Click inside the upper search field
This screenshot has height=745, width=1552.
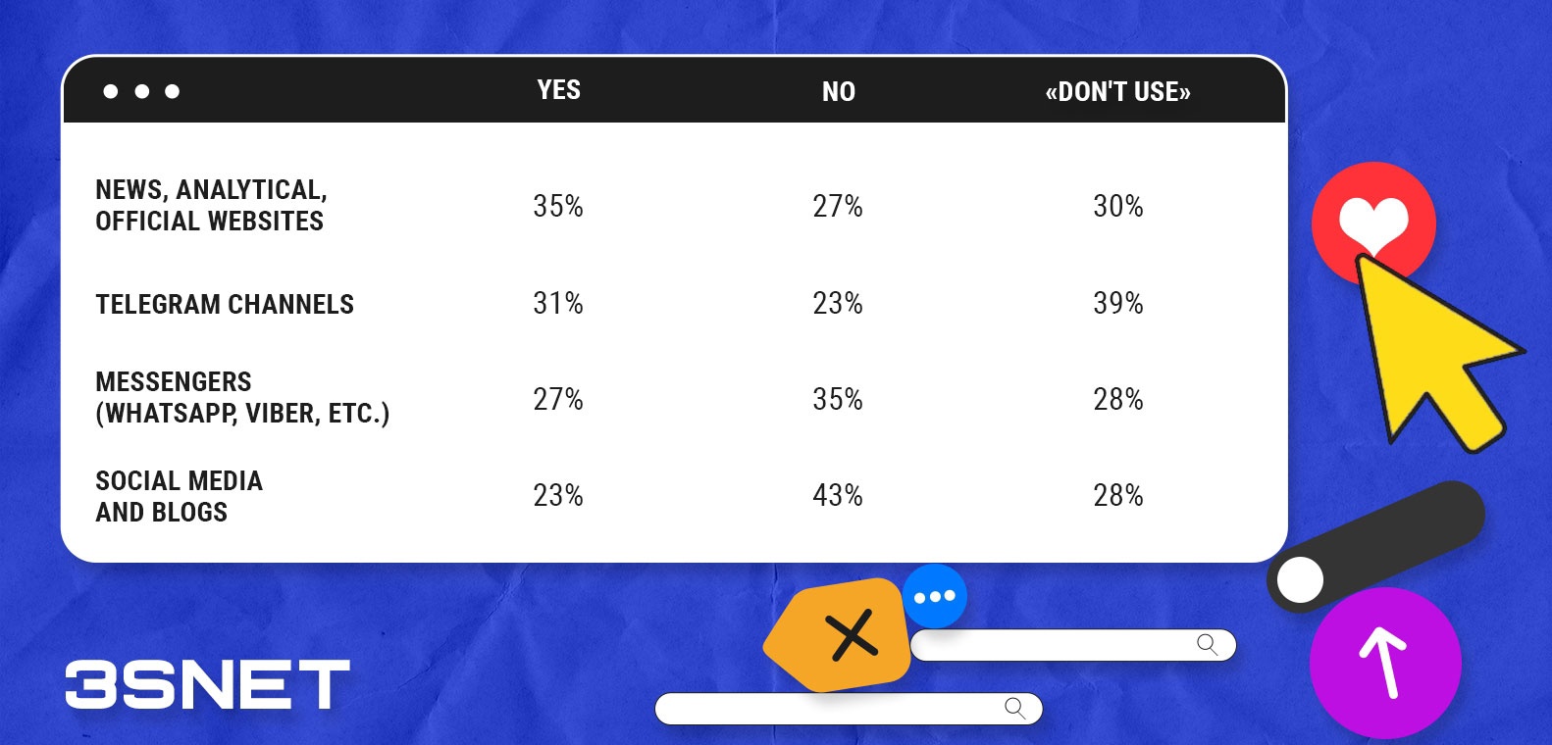click(x=1050, y=645)
